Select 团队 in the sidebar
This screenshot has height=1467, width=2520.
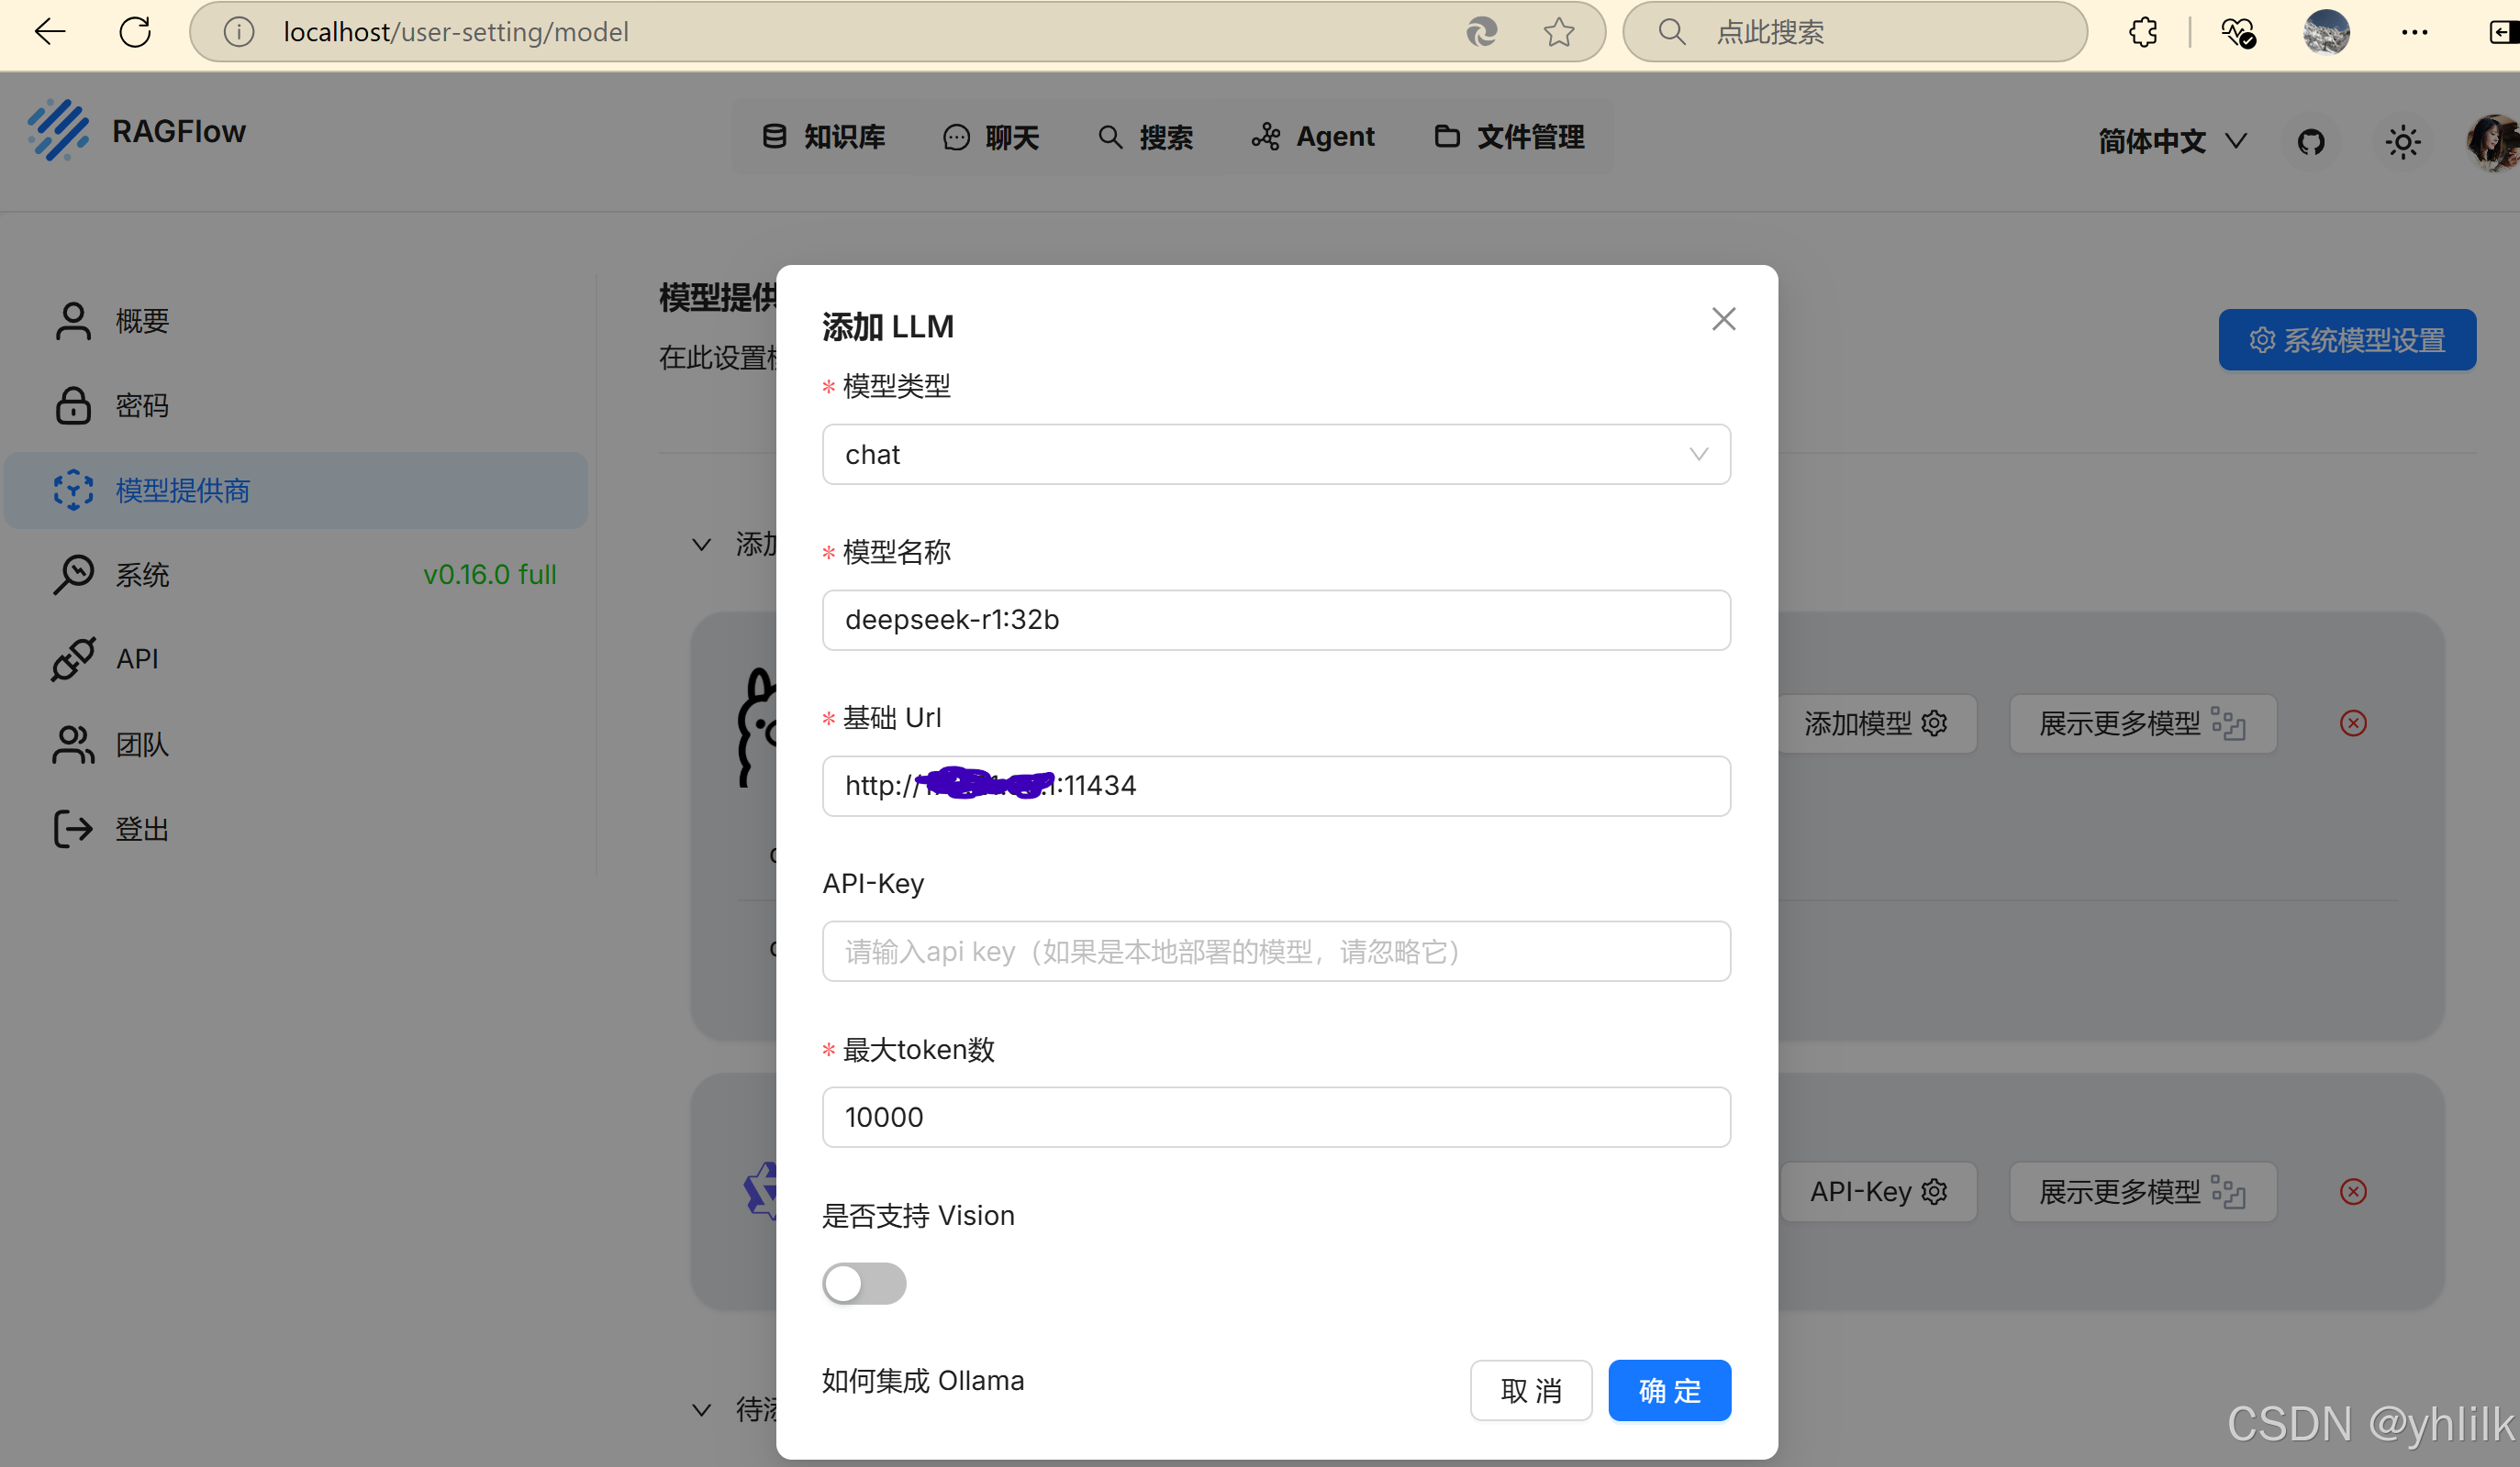(x=140, y=745)
